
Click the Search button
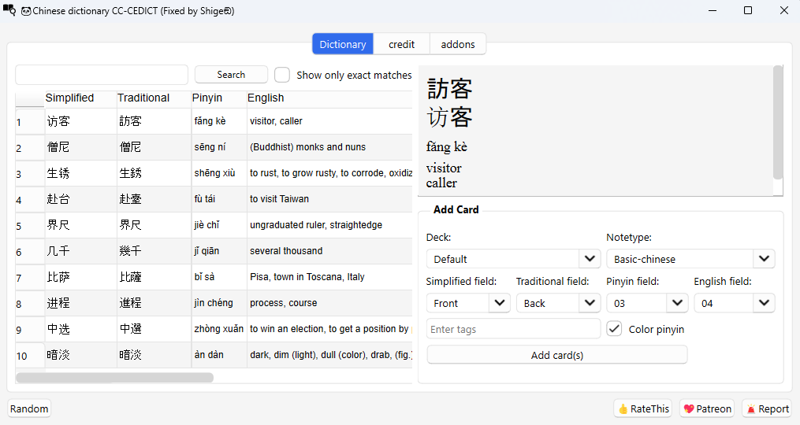coord(231,75)
